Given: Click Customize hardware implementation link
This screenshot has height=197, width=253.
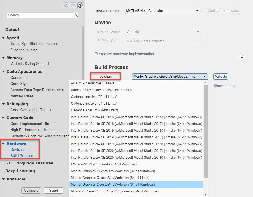Looking at the screenshot, I should [124, 54].
